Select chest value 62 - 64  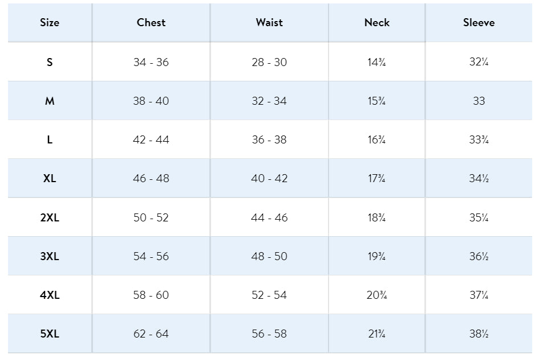coord(151,334)
